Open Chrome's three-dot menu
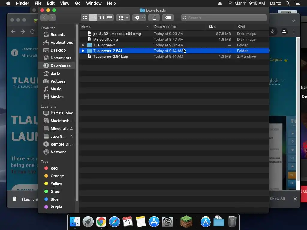 [x=294, y=31]
